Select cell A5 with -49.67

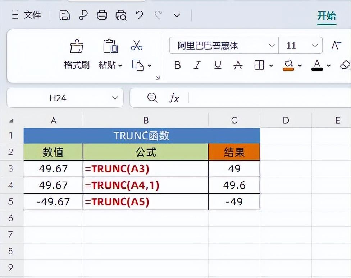pos(53,202)
